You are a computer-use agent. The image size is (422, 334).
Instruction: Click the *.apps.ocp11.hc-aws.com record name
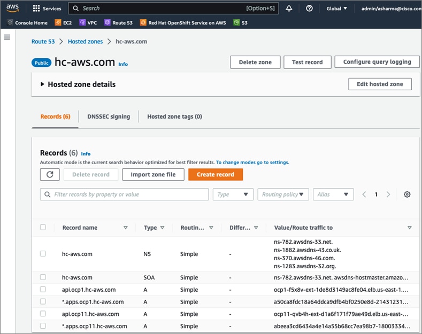[x=95, y=326]
